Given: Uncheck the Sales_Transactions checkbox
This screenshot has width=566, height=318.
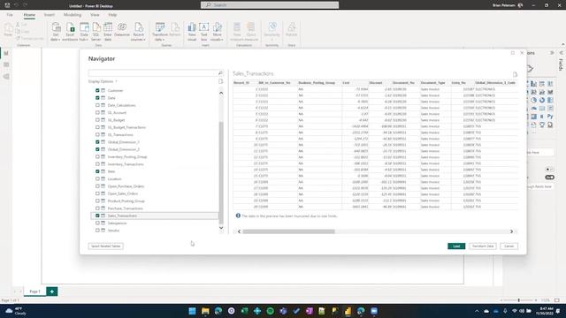Looking at the screenshot, I should click(x=97, y=216).
